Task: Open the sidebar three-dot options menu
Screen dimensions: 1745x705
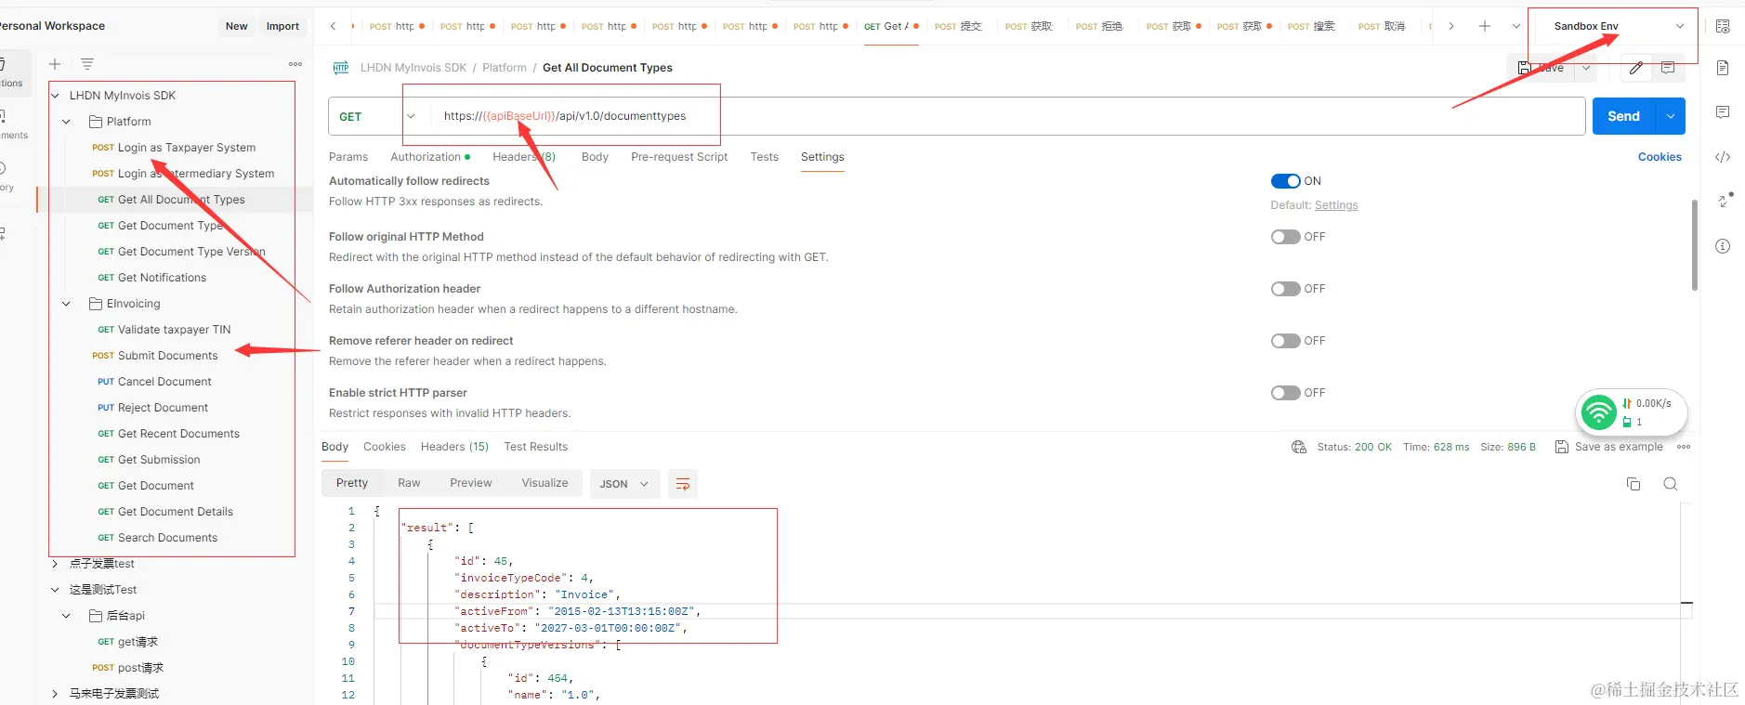Action: coord(295,64)
